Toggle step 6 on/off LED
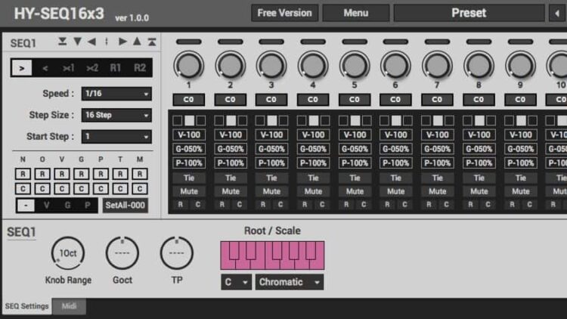Viewport: 567px width, 319px height. tap(395, 42)
